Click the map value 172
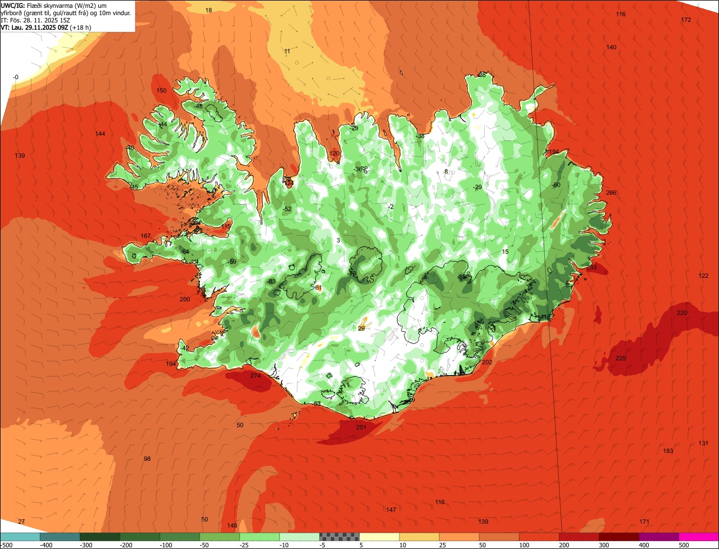 point(686,20)
